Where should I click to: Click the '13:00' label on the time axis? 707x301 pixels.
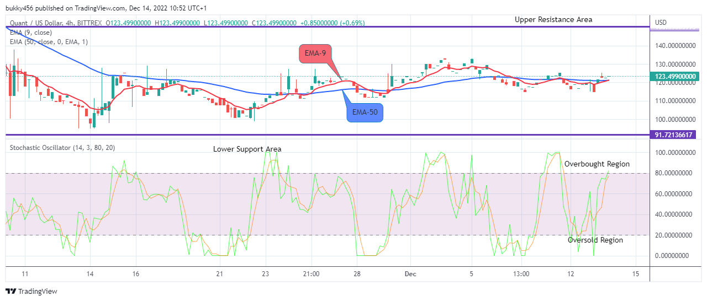coord(521,273)
